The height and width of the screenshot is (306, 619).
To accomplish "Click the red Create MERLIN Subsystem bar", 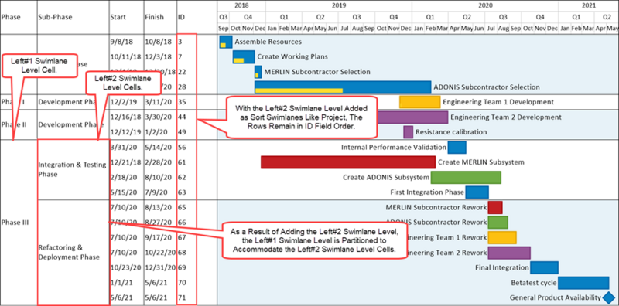I will click(348, 162).
